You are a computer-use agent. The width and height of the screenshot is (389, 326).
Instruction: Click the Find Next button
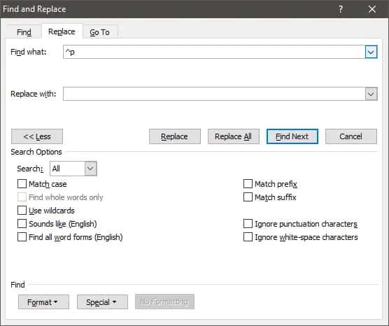[292, 136]
